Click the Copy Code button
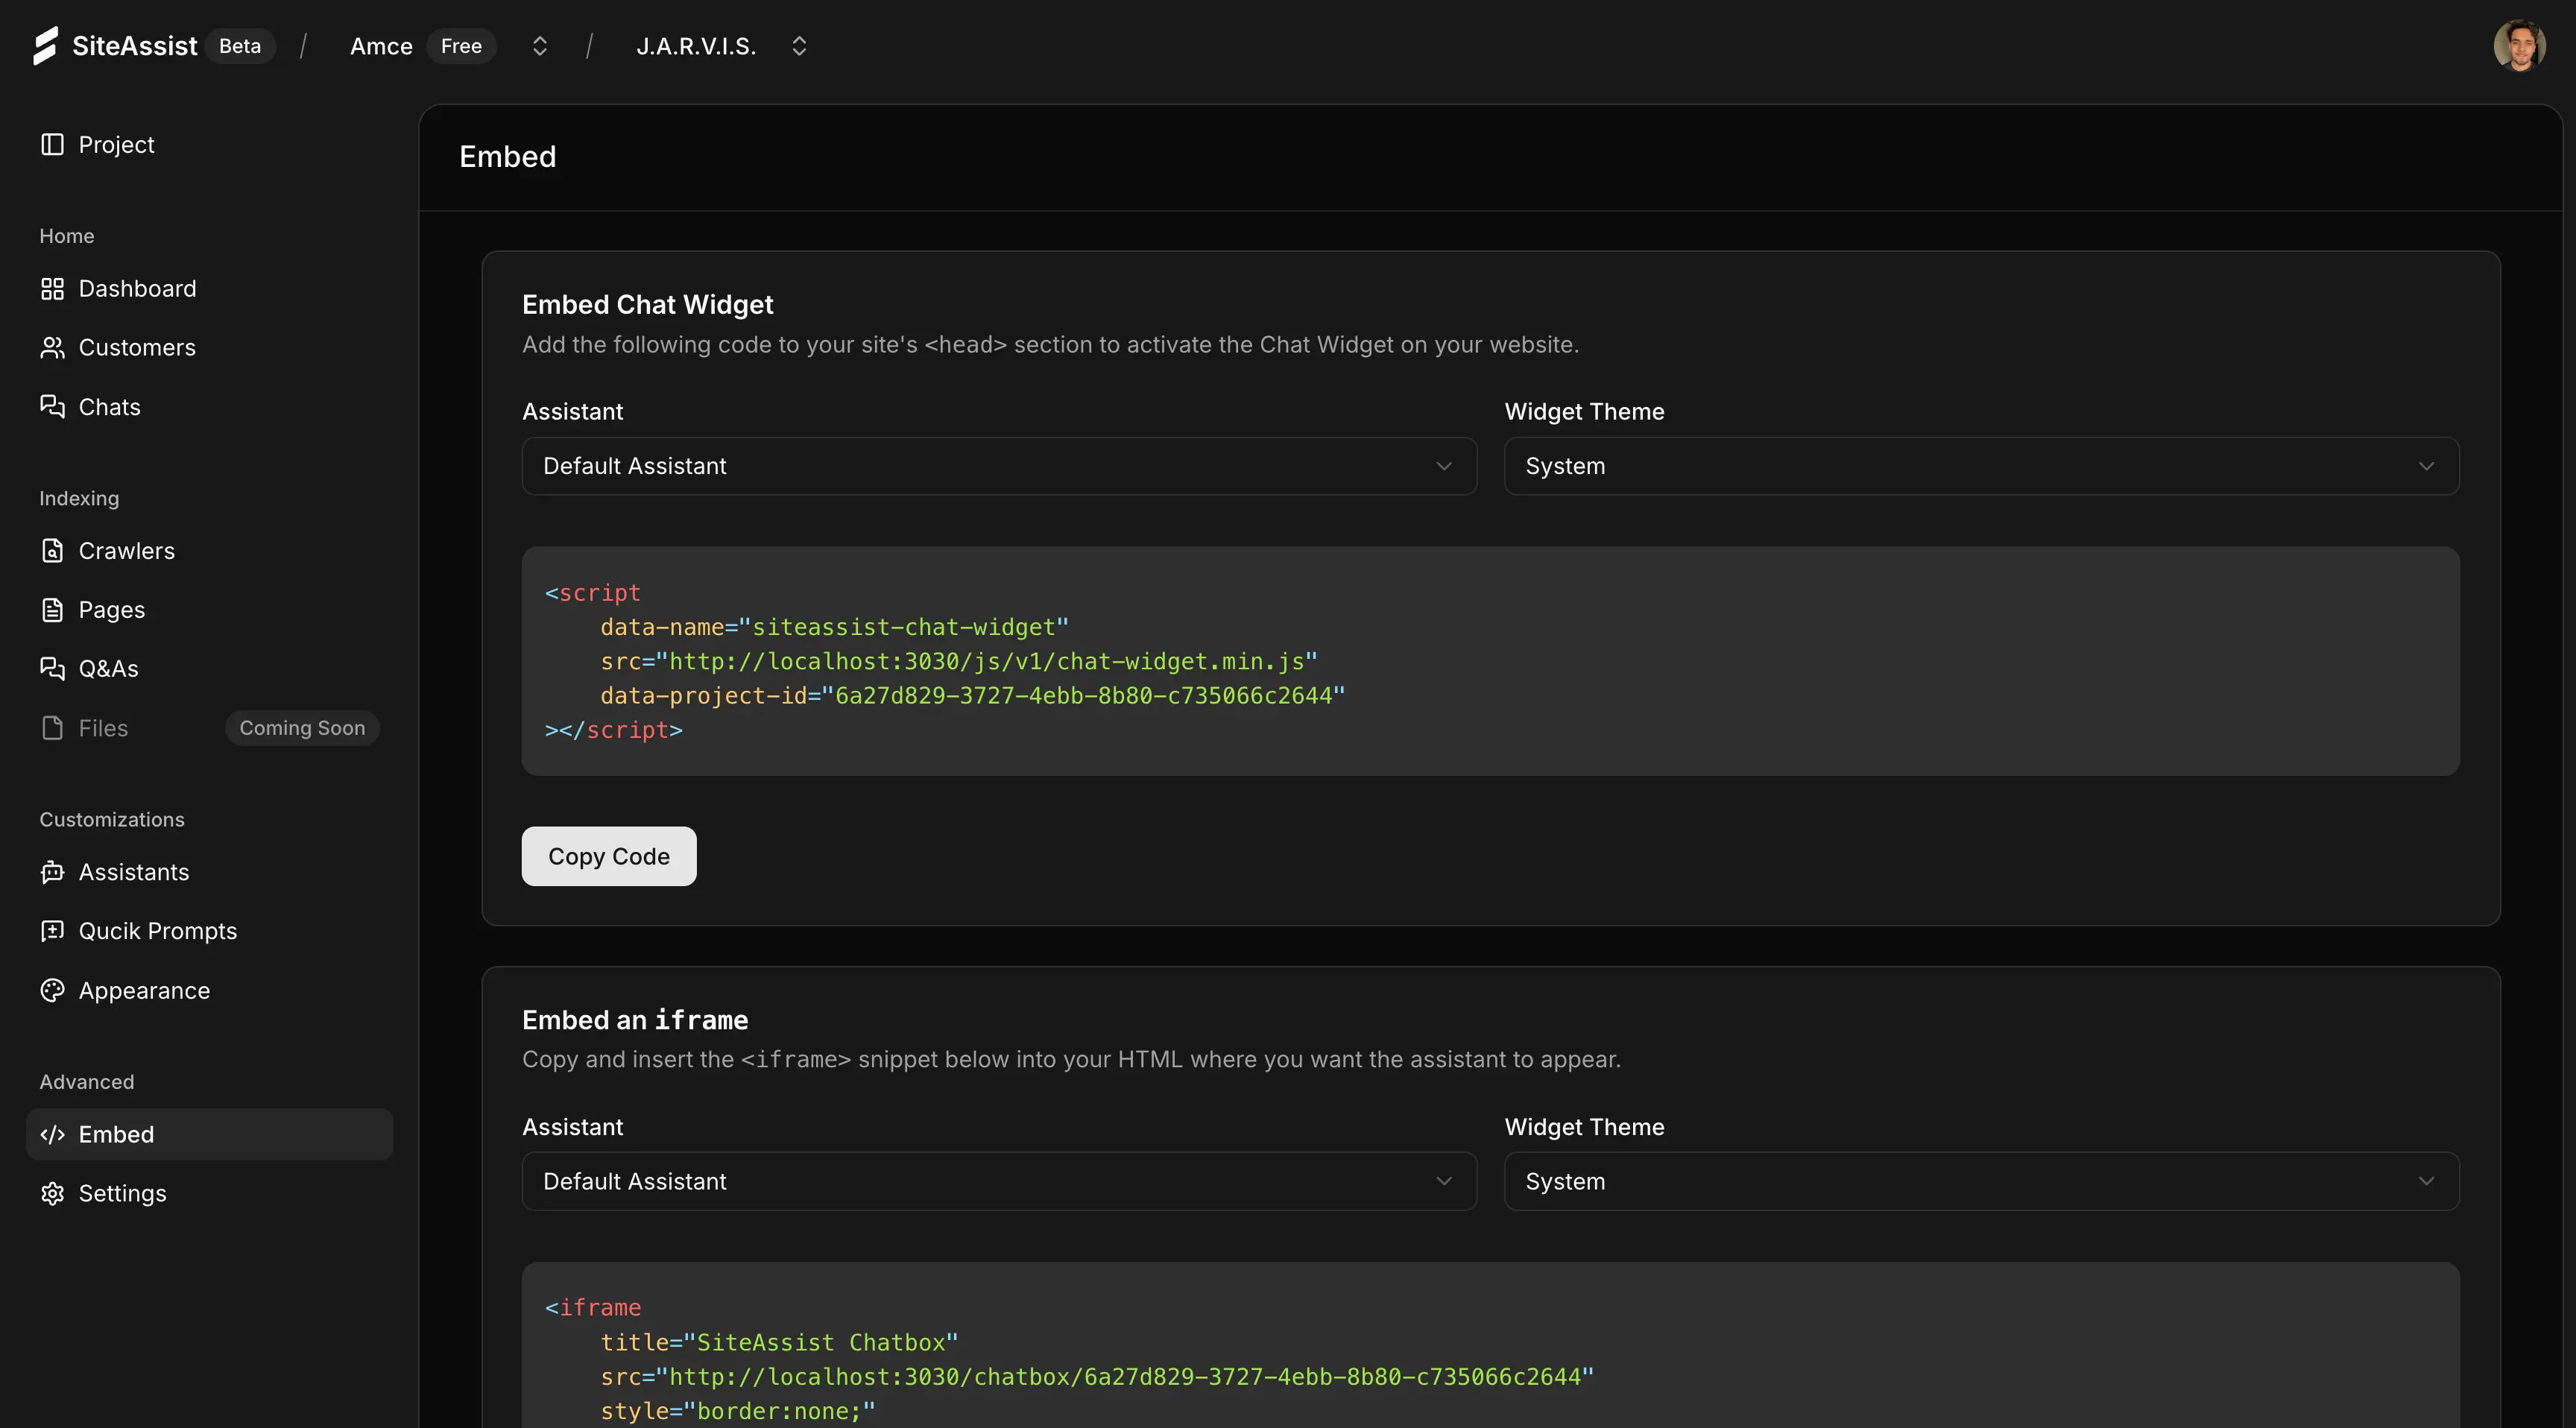 pos(609,856)
